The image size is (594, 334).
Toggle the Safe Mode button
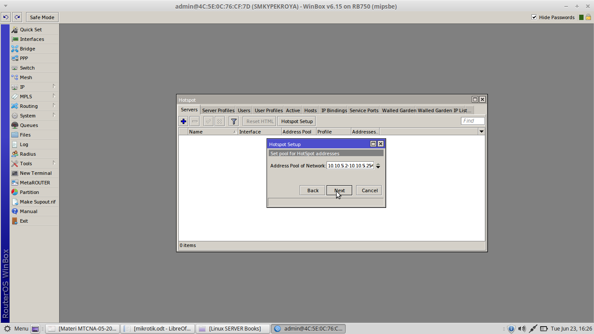pyautogui.click(x=42, y=17)
